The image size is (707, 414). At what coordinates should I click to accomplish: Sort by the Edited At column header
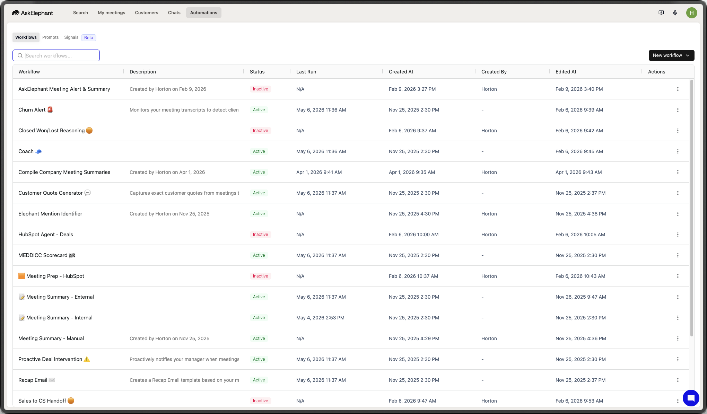point(566,72)
